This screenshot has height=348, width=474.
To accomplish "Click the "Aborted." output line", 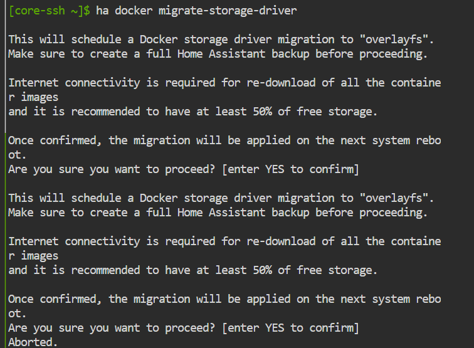I will pos(33,342).
